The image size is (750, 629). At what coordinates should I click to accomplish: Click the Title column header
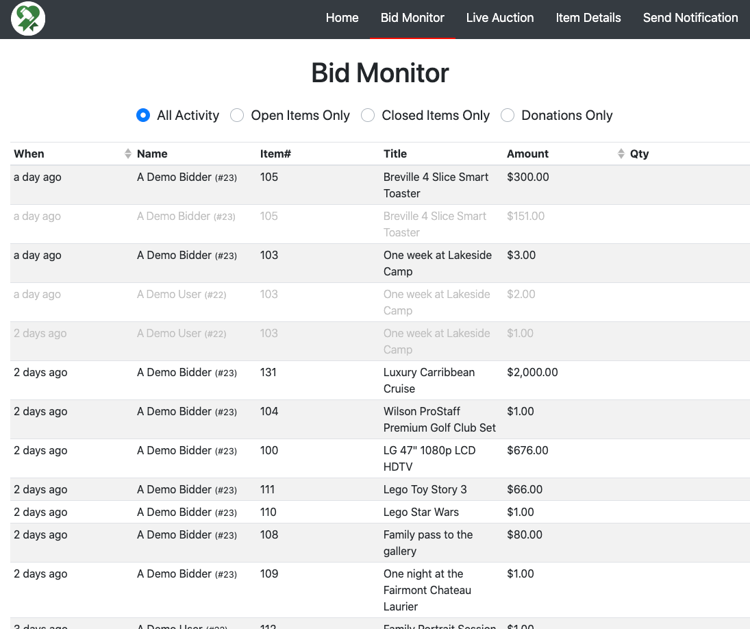395,154
